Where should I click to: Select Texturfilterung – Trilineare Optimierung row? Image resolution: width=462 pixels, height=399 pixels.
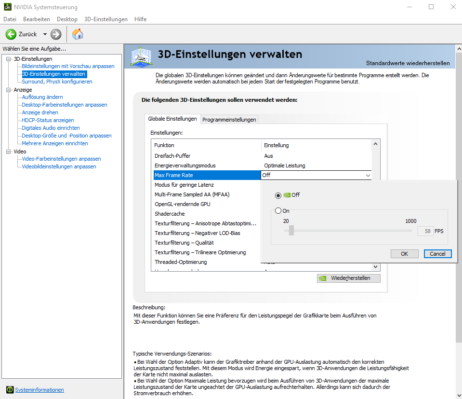click(207, 252)
